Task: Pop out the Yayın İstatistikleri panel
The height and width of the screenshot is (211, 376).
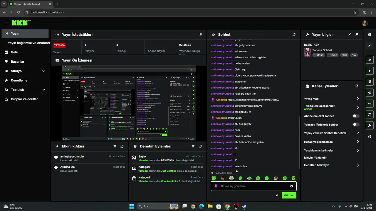Action: pos(200,35)
